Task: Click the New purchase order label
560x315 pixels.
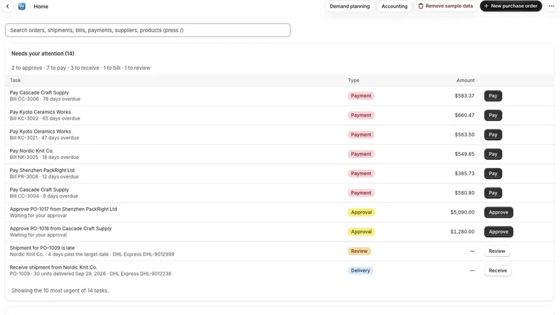Action: (514, 6)
